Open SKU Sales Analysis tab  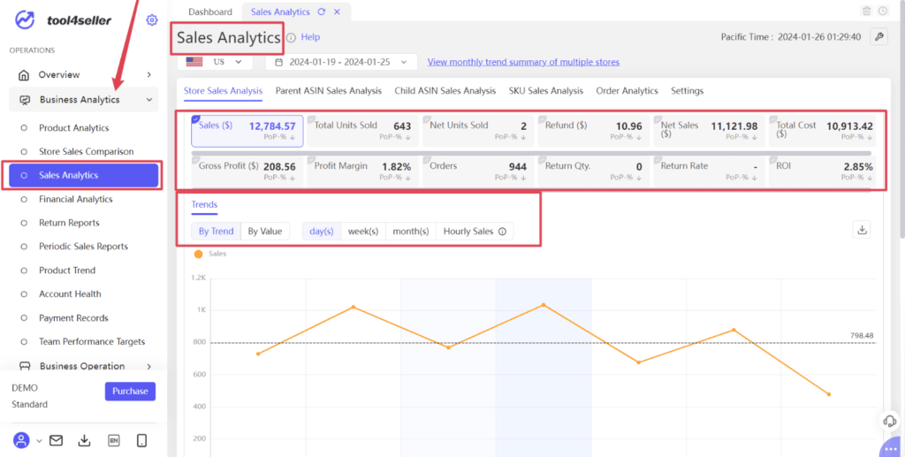pos(546,90)
